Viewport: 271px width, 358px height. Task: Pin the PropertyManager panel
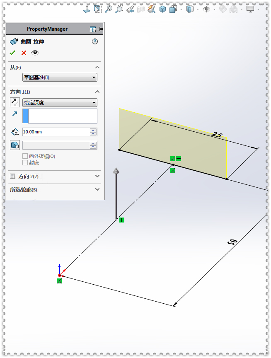coord(100,29)
